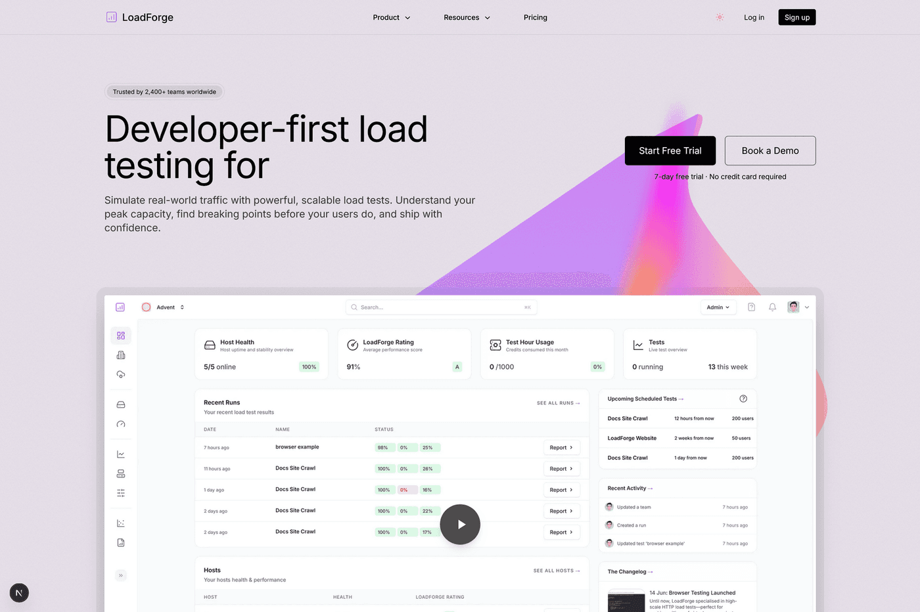Image resolution: width=920 pixels, height=612 pixels.
Task: Expand the Admin role dropdown
Action: pyautogui.click(x=718, y=307)
